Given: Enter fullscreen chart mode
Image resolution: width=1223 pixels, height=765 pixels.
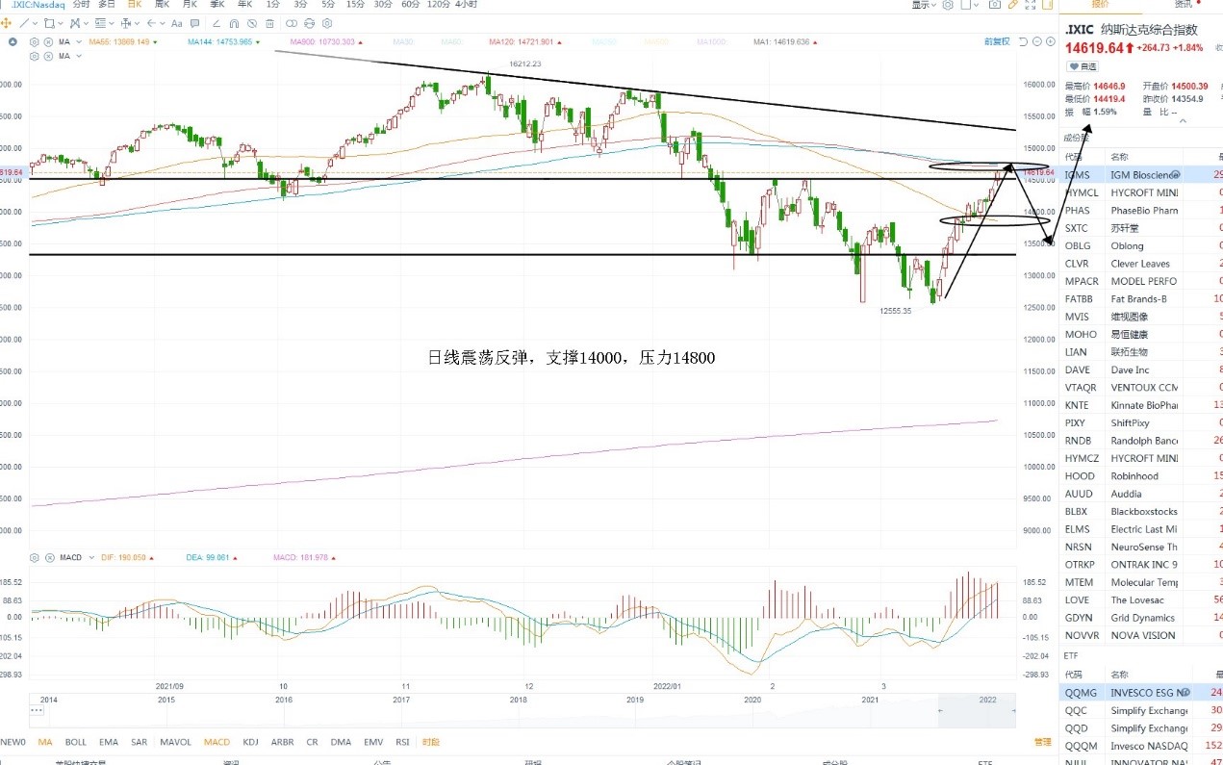Looking at the screenshot, I should pyautogui.click(x=1031, y=5).
